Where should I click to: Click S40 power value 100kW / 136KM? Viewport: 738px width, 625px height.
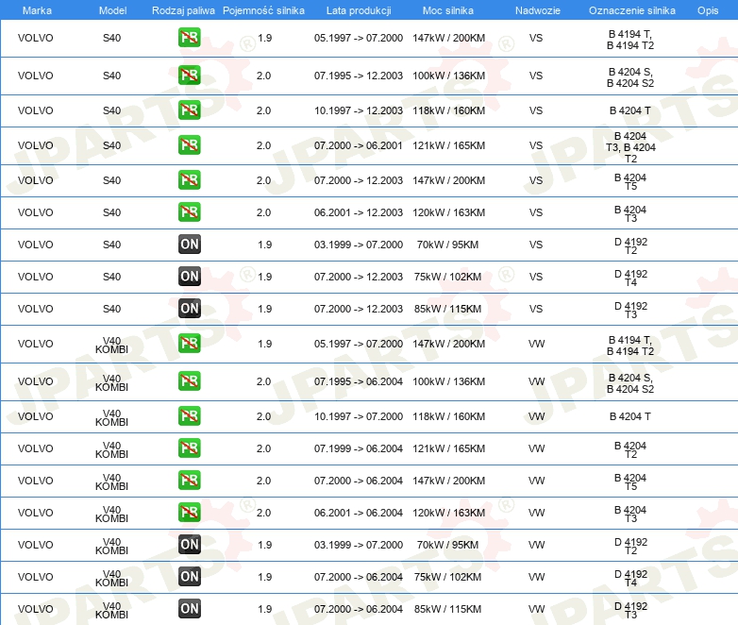[448, 76]
